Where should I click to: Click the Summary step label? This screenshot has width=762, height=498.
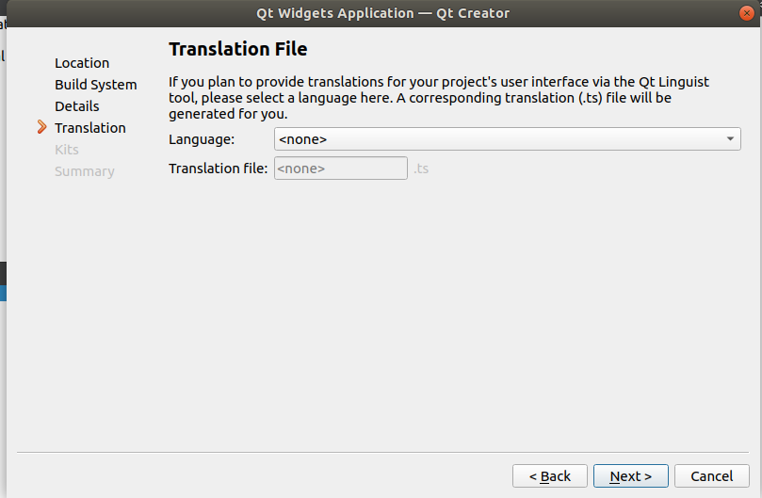coord(85,171)
